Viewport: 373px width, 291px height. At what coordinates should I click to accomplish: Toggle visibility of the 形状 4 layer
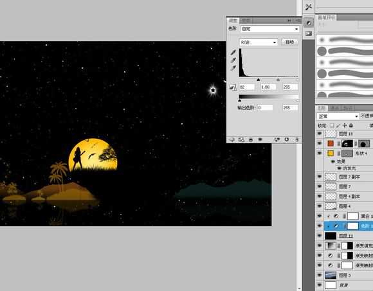(320, 154)
